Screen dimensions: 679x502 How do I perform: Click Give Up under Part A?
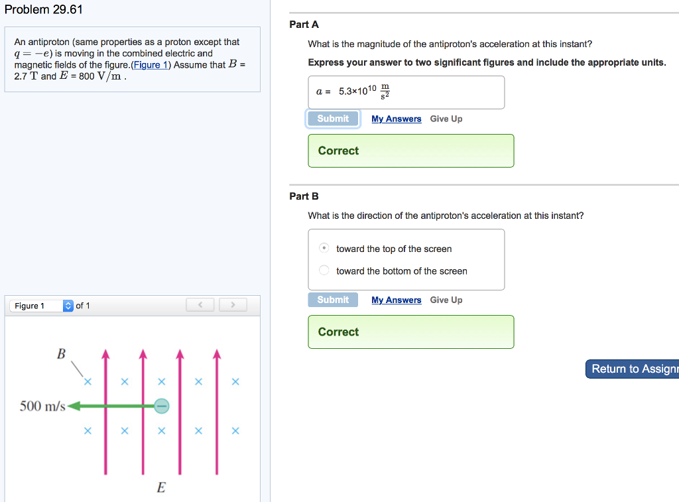446,119
